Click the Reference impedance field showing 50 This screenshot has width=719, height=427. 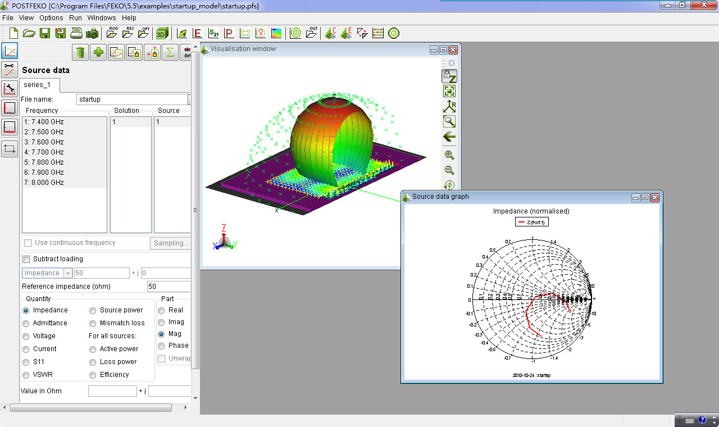click(x=169, y=287)
